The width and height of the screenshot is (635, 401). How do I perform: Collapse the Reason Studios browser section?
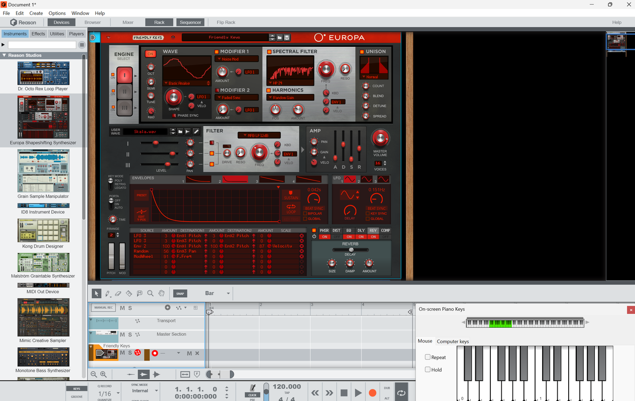click(x=4, y=55)
